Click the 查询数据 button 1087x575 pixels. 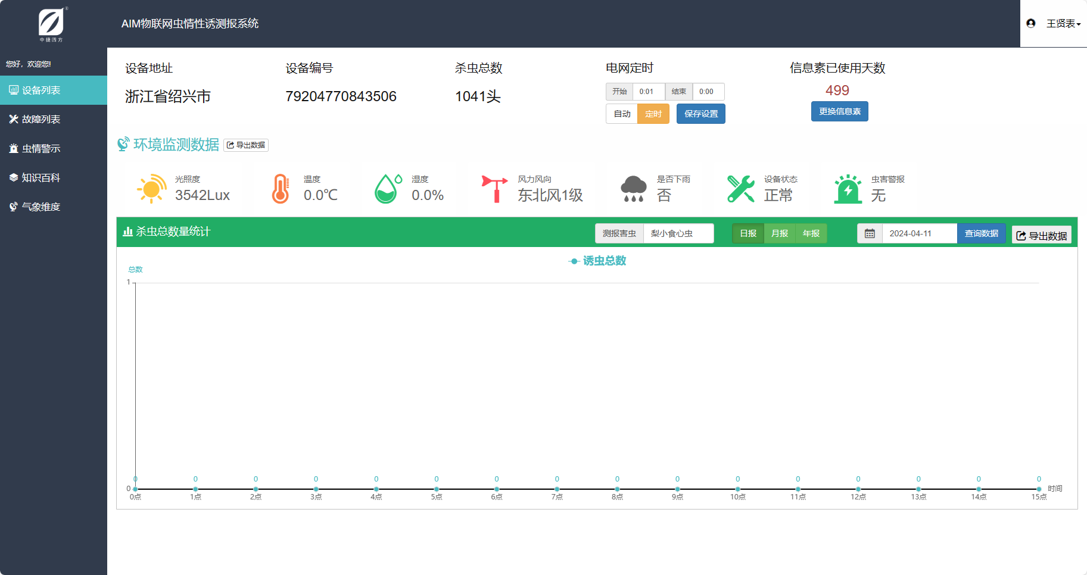tap(982, 233)
